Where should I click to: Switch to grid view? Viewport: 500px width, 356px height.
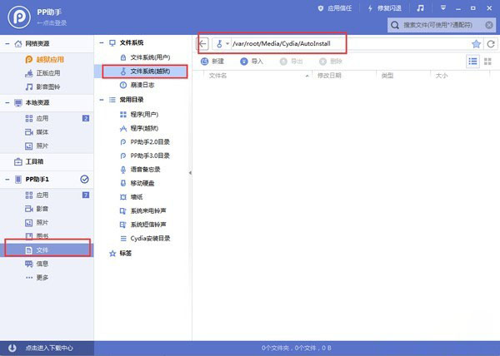click(x=487, y=62)
